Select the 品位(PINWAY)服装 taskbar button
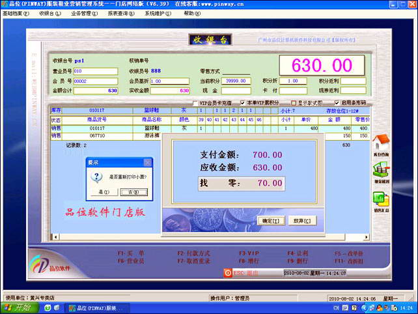This screenshot has height=314, width=418. [x=97, y=308]
